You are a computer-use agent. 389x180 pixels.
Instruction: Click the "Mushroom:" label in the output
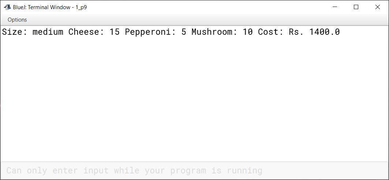pyautogui.click(x=214, y=32)
